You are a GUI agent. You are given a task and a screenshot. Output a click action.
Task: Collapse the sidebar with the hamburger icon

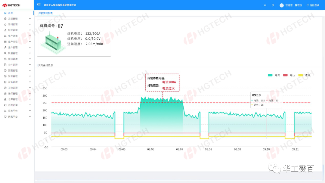pyautogui.click(x=39, y=5)
